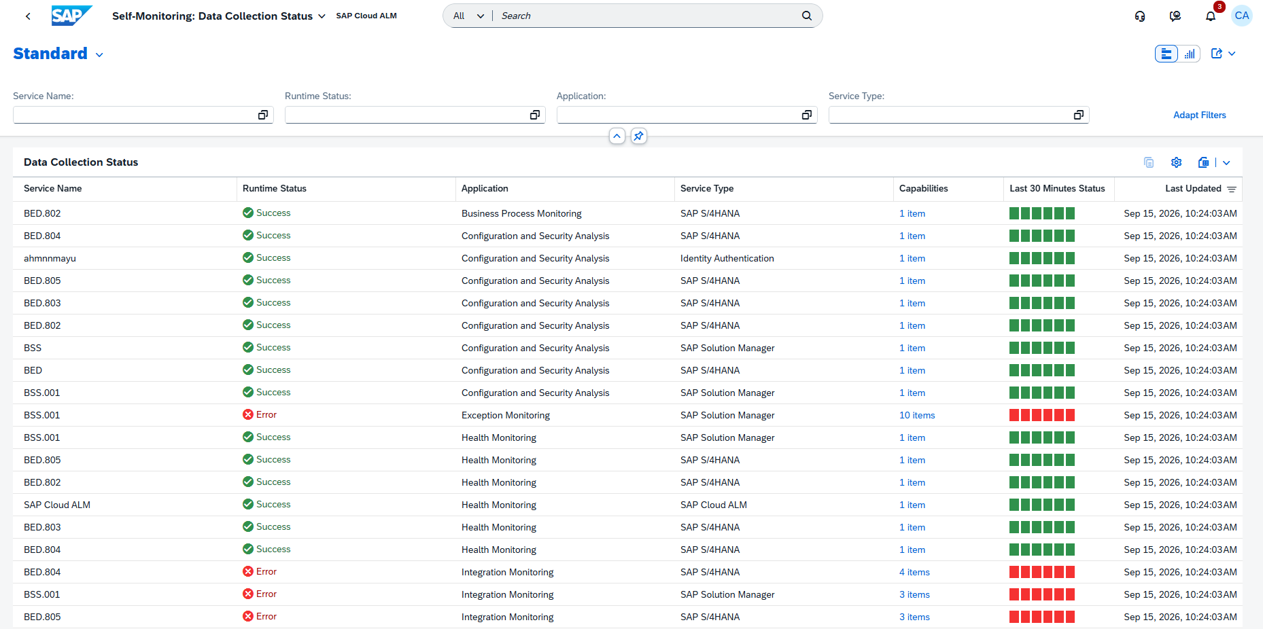This screenshot has width=1263, height=629.
Task: Open the support headset icon
Action: [x=1140, y=16]
